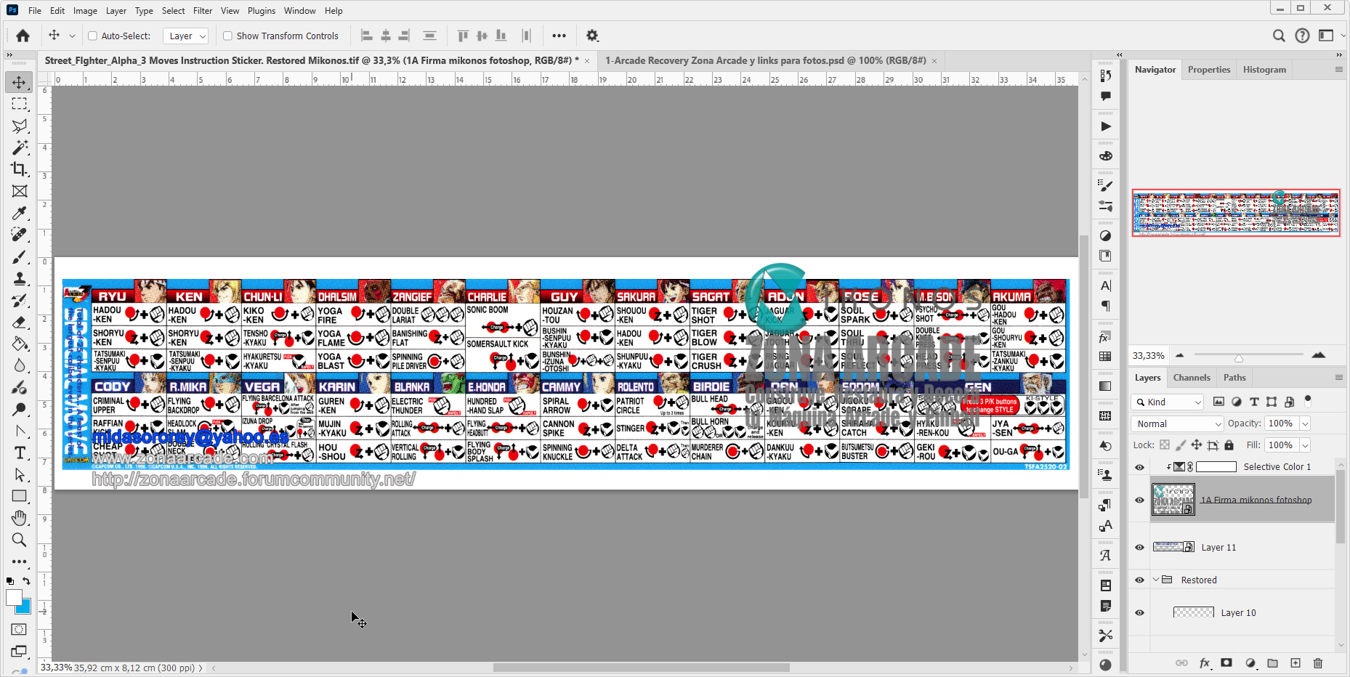This screenshot has width=1350, height=677.
Task: Enable Show Transform Controls checkbox
Action: click(227, 36)
